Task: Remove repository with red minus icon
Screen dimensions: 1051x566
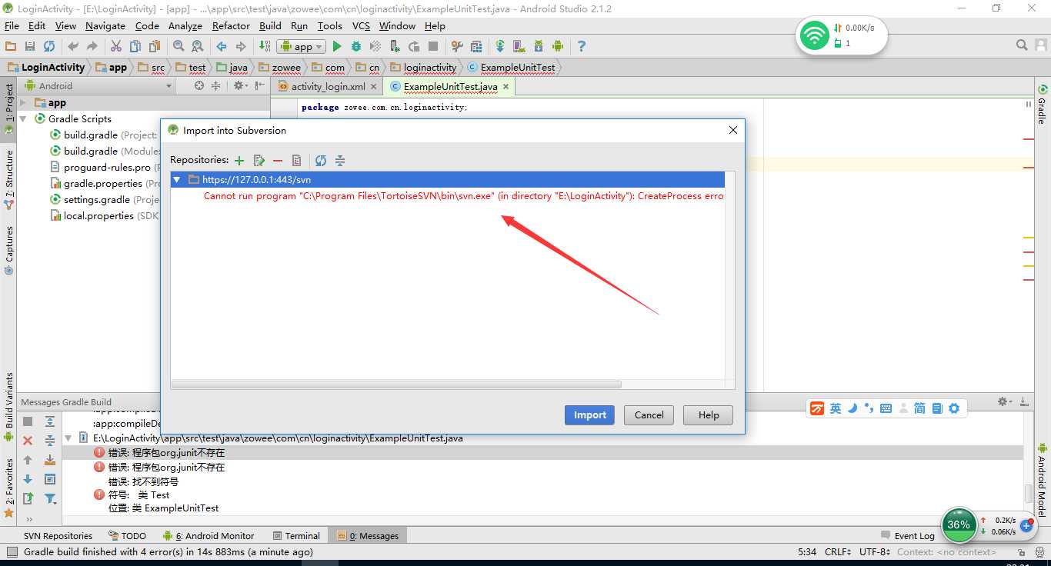Action: tap(278, 161)
